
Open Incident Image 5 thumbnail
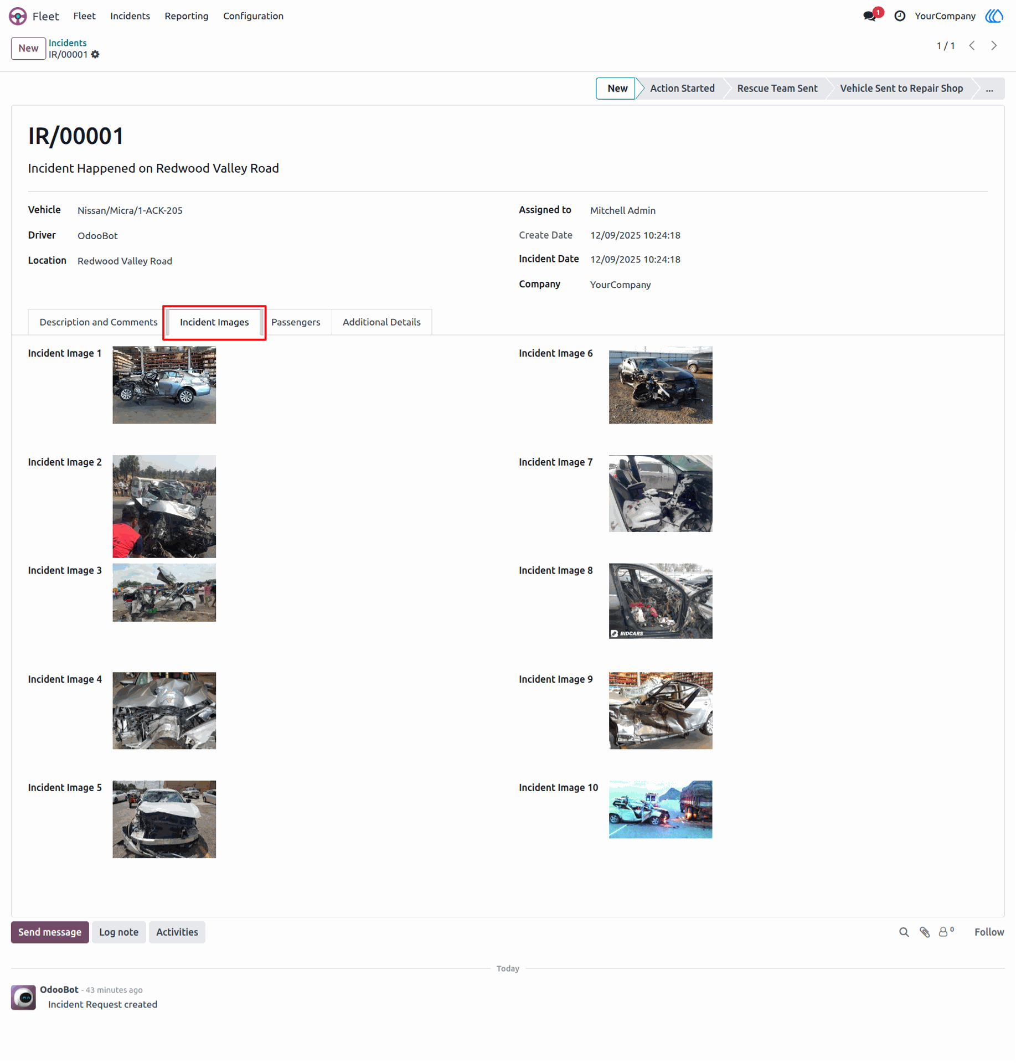(x=164, y=819)
